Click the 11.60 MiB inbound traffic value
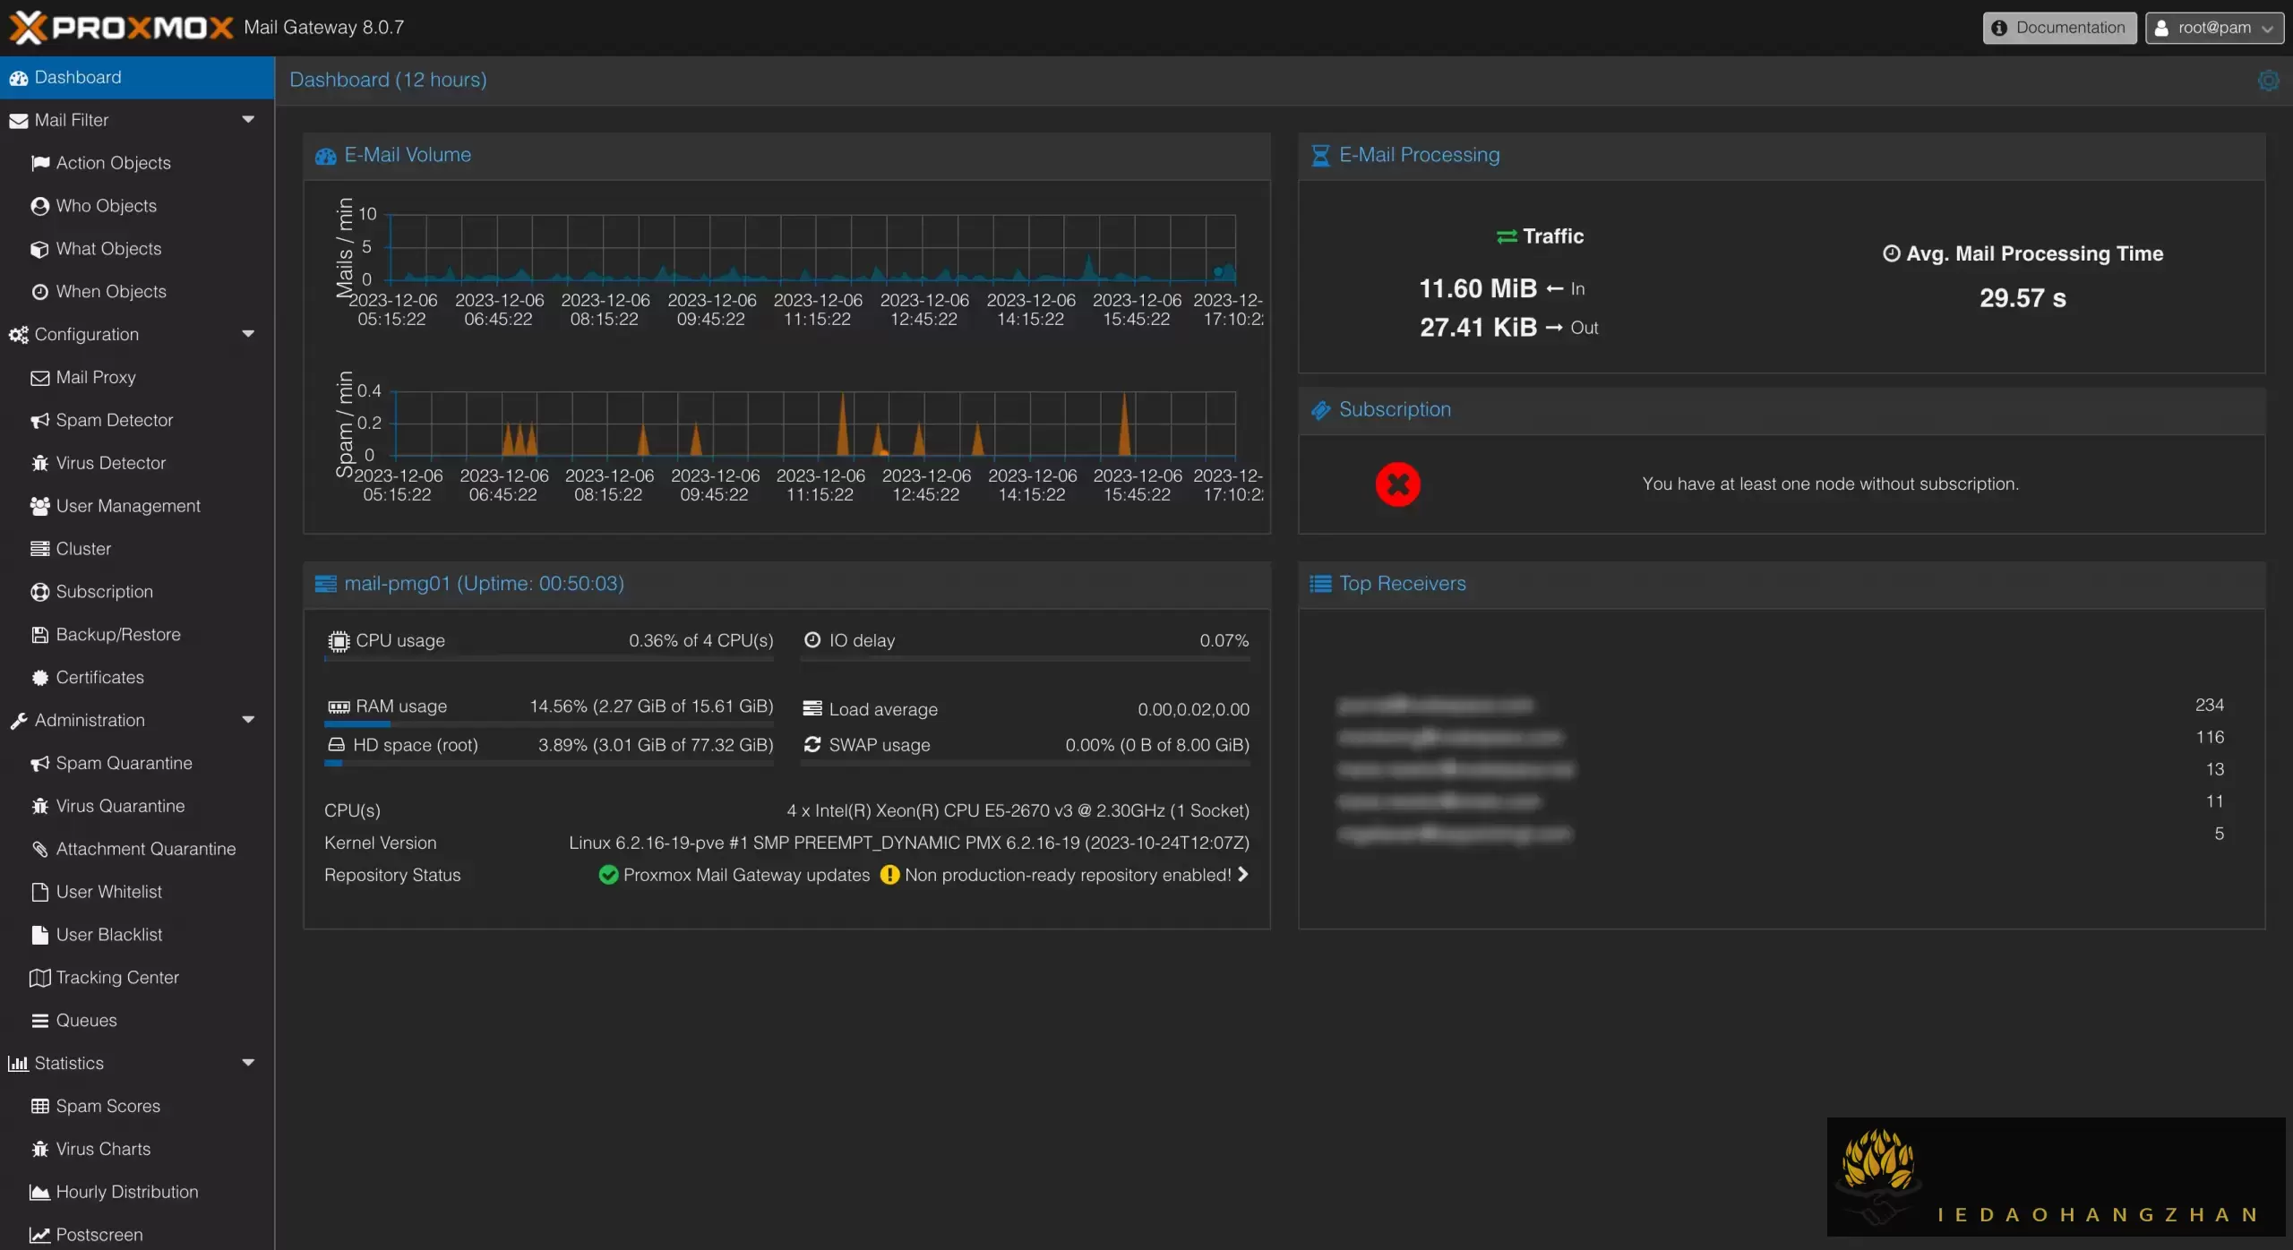 [x=1478, y=288]
